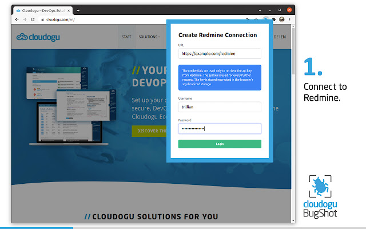The image size is (366, 229).
Task: Click the address bar lock icon
Action: [42, 19]
